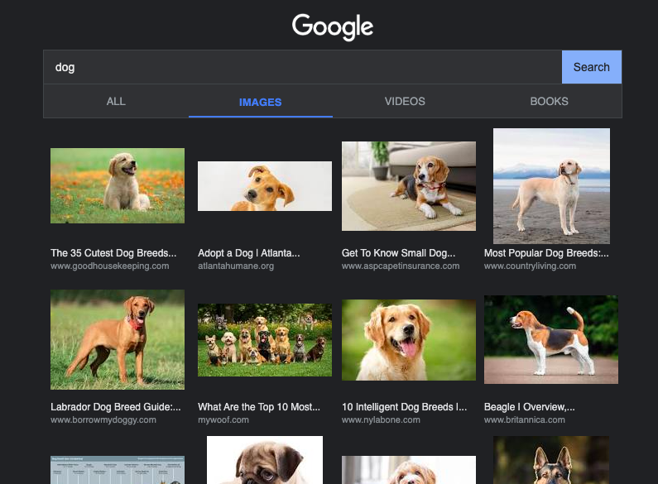This screenshot has width=658, height=484.
Task: Go to the BOOKS tab
Action: click(549, 102)
